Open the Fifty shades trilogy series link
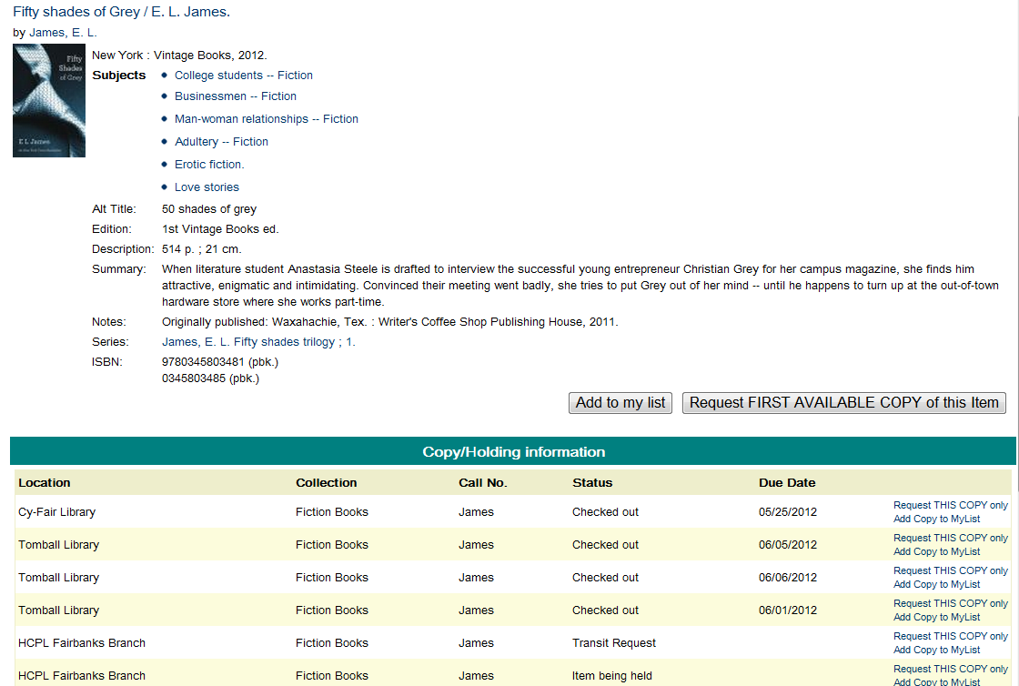 point(258,342)
